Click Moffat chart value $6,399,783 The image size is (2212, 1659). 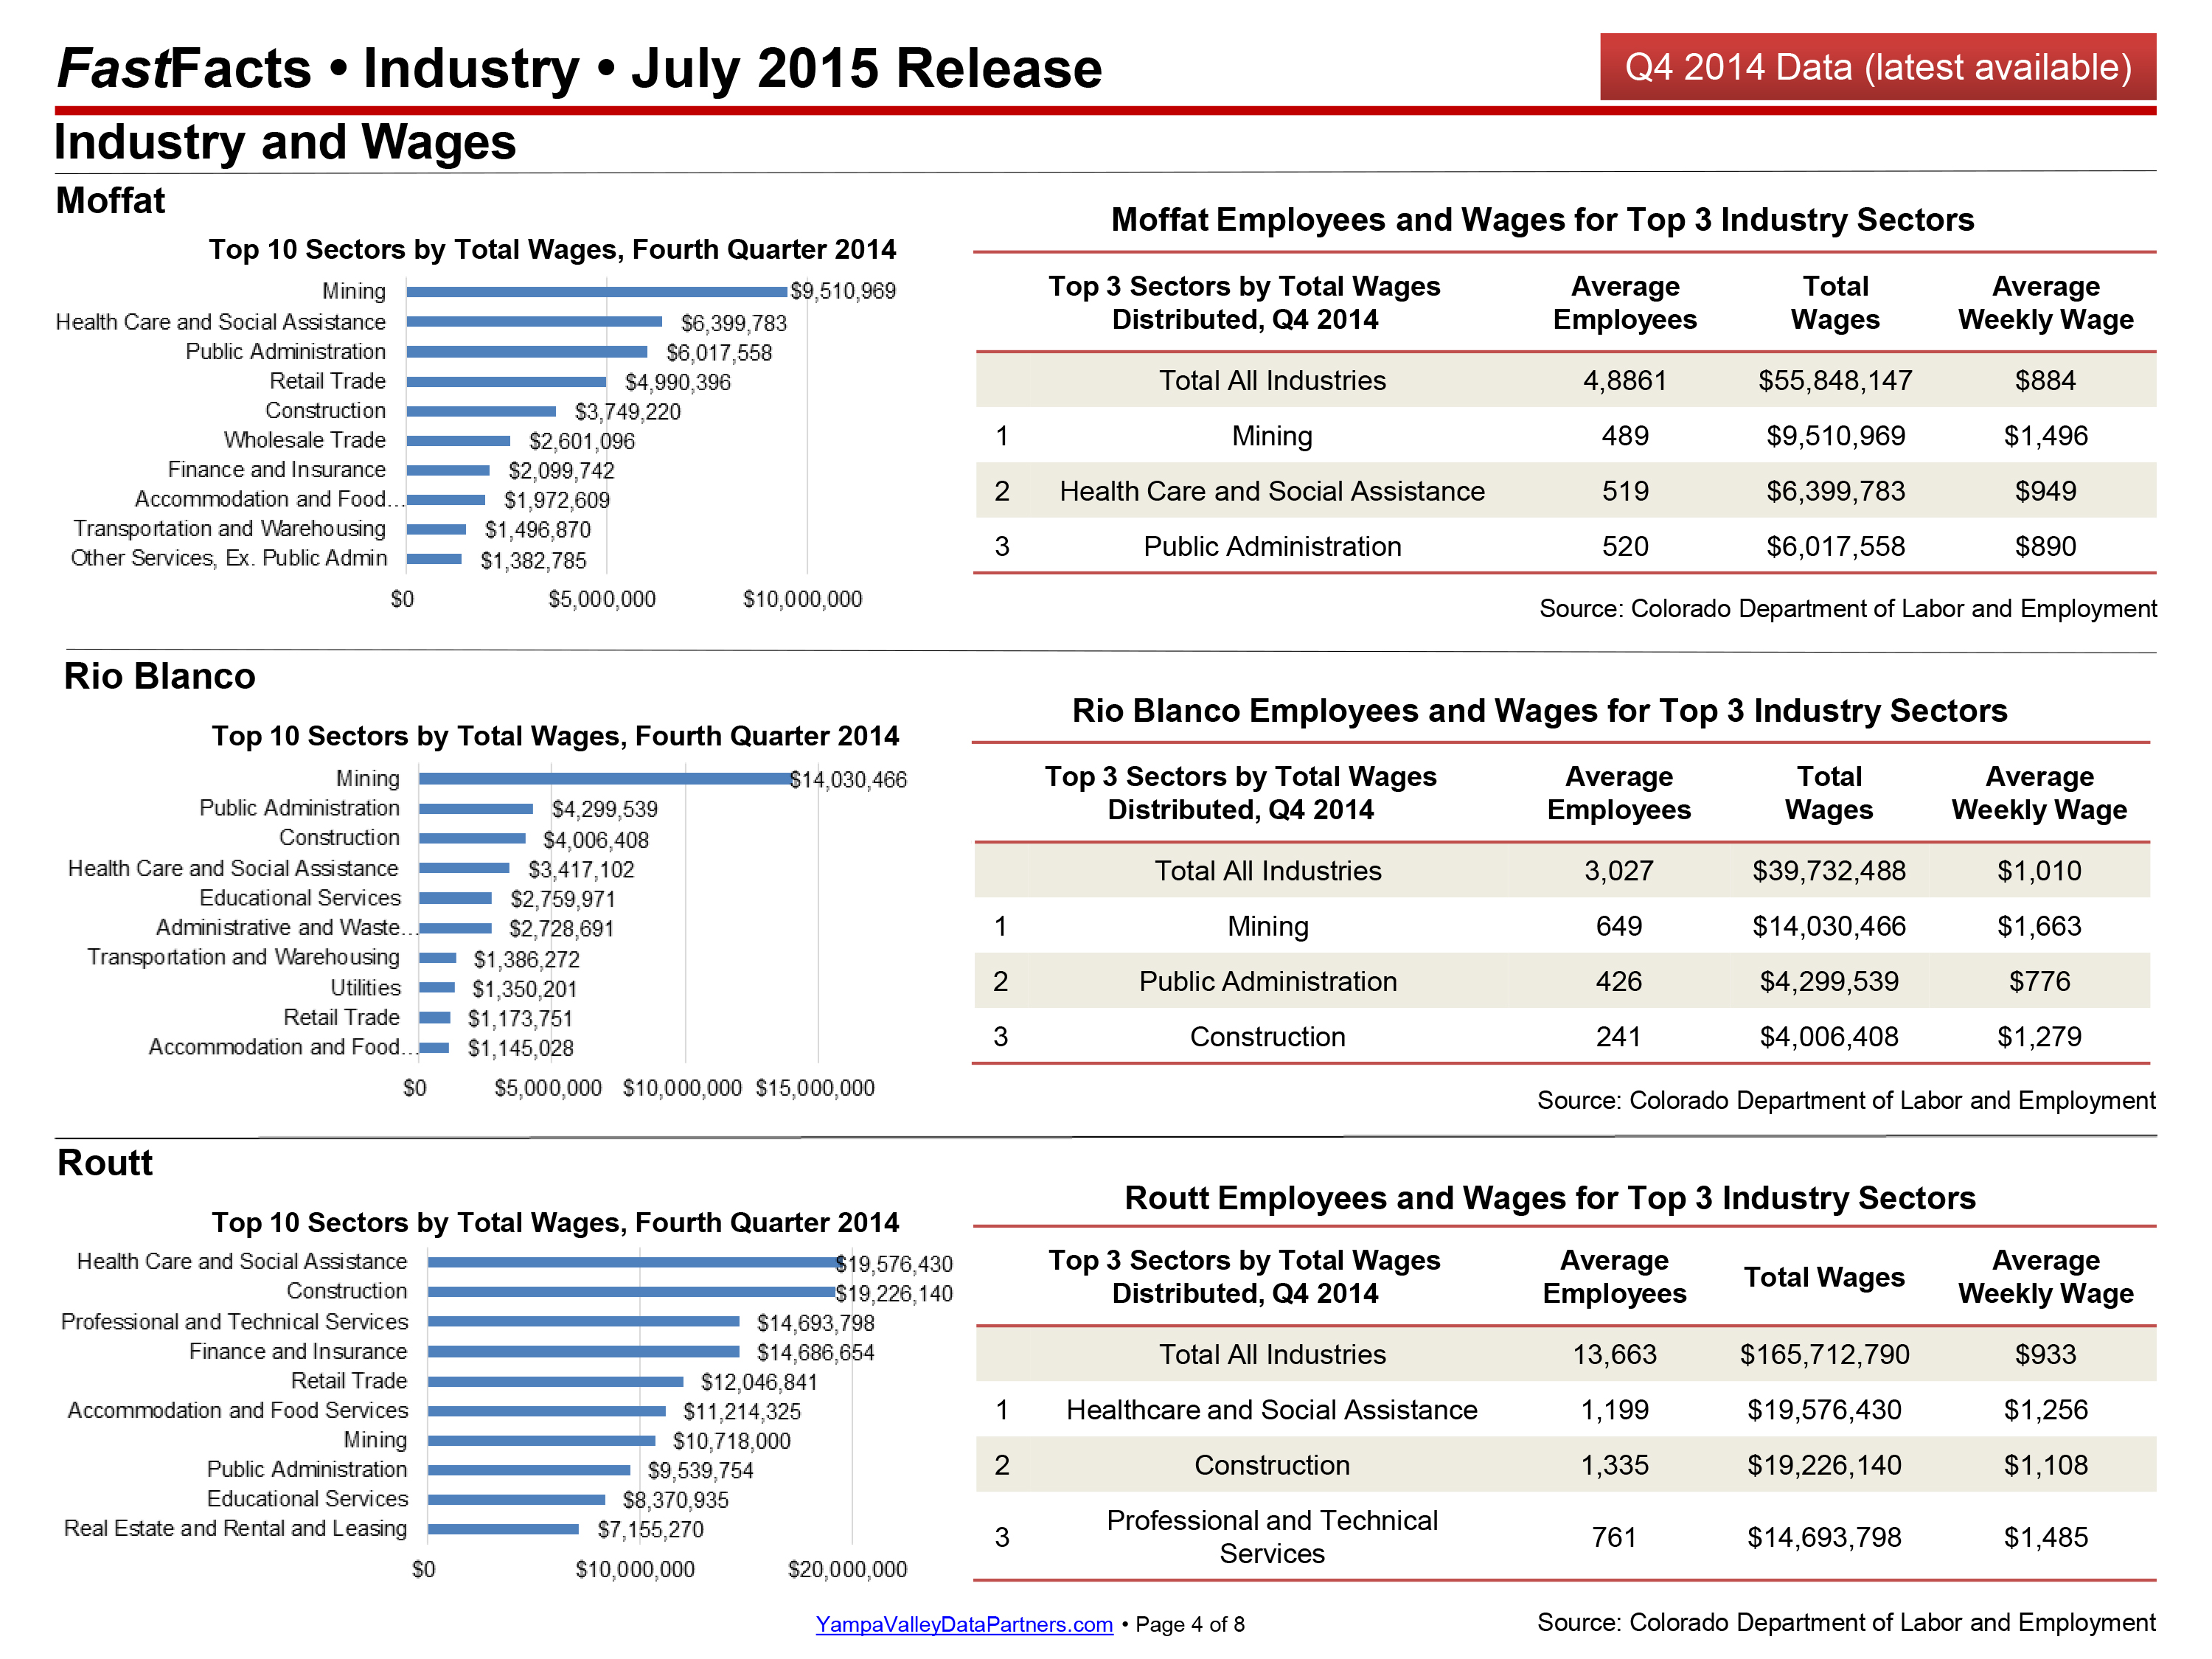coord(734,323)
